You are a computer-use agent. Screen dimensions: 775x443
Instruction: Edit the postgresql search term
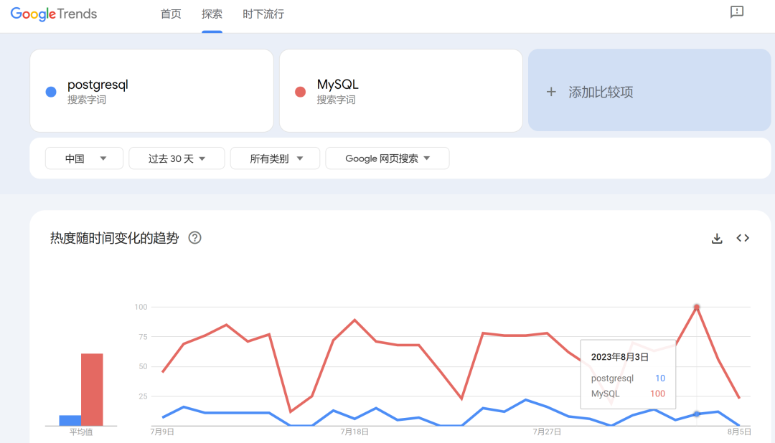click(151, 90)
